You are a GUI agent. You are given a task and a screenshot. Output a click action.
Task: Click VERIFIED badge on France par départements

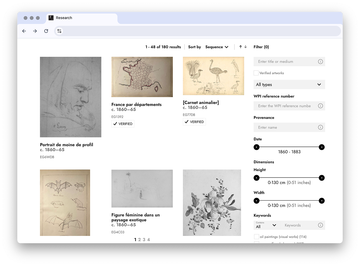coord(123,123)
